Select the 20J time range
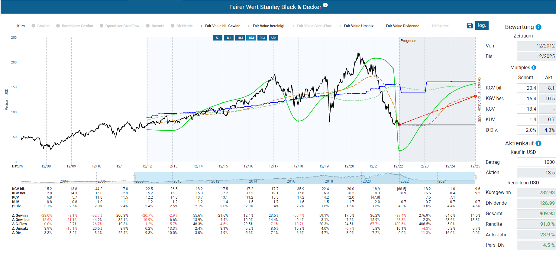The height and width of the screenshot is (253, 559). tap(262, 38)
